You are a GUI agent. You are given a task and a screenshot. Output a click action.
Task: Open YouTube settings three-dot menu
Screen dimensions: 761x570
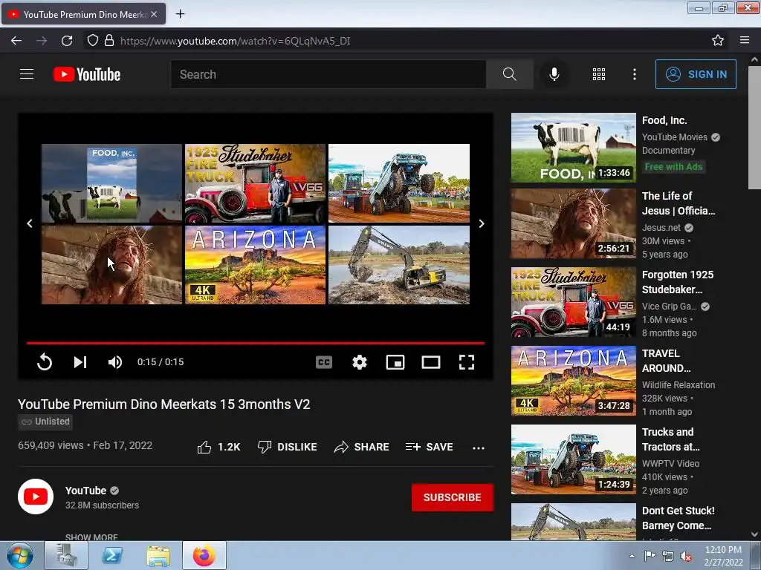click(x=635, y=74)
